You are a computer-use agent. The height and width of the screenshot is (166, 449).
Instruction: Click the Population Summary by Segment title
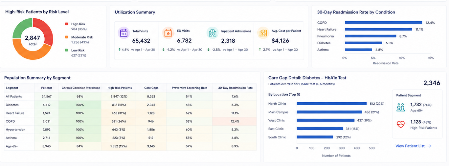37,78
